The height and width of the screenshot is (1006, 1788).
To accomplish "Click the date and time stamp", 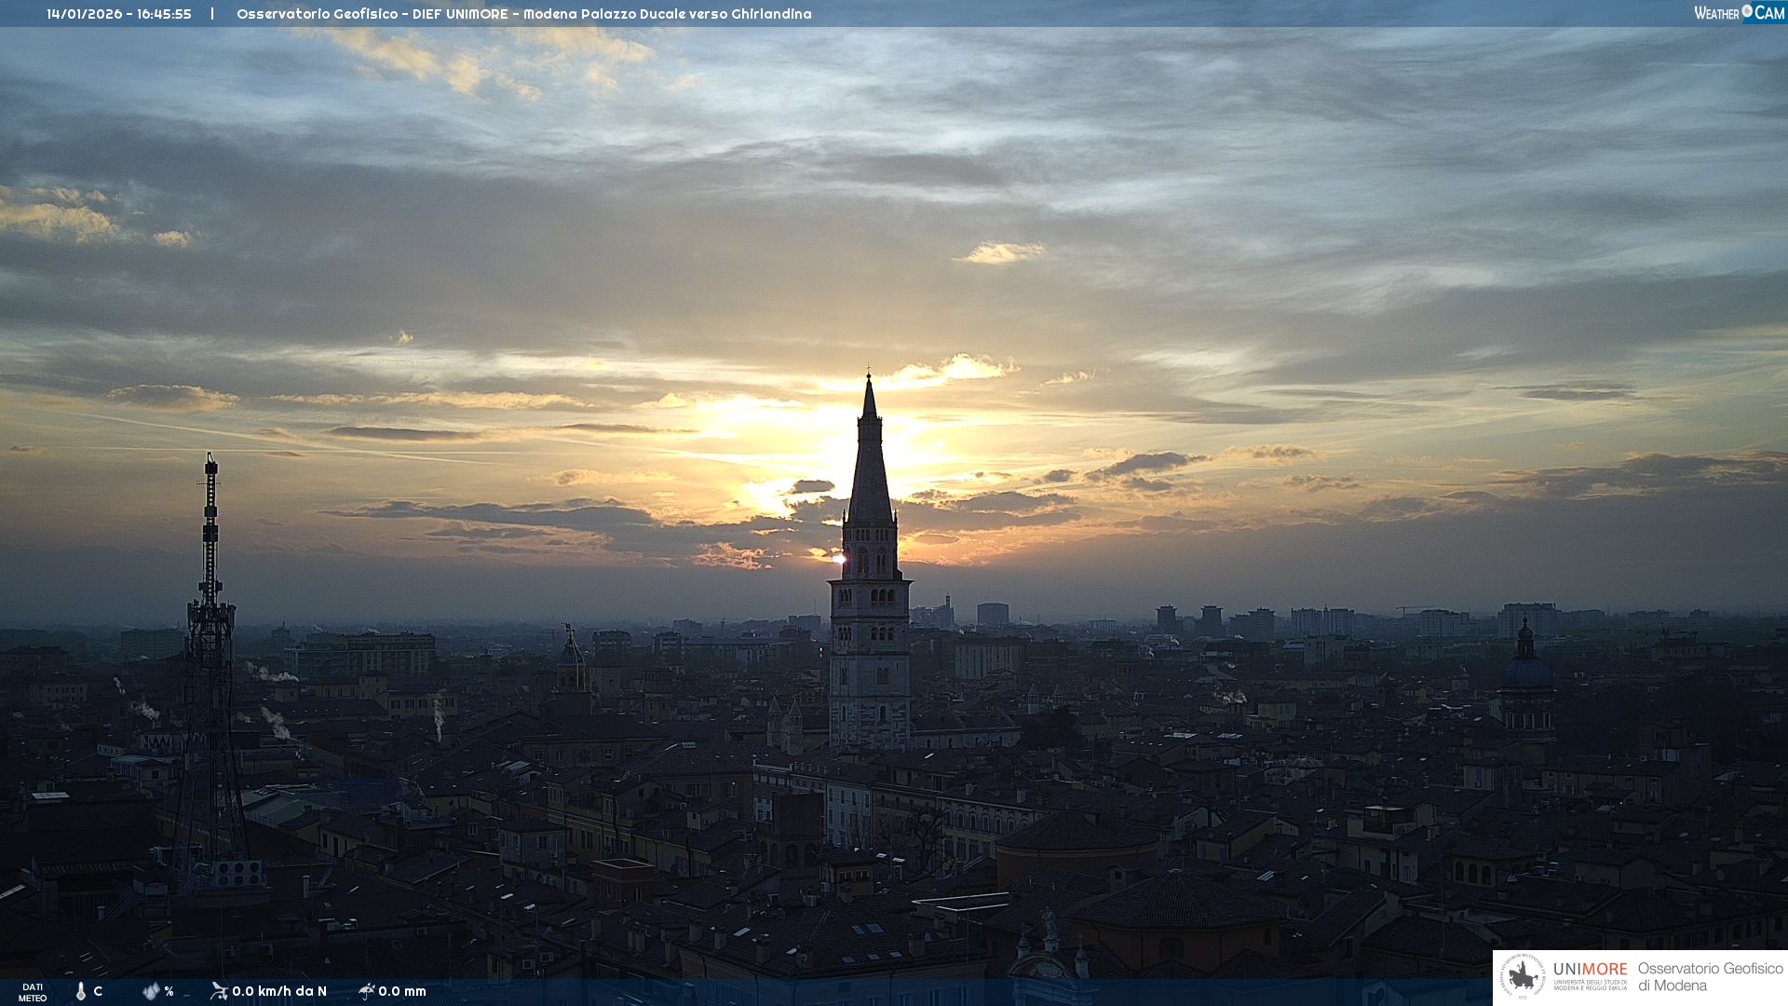I will (119, 14).
